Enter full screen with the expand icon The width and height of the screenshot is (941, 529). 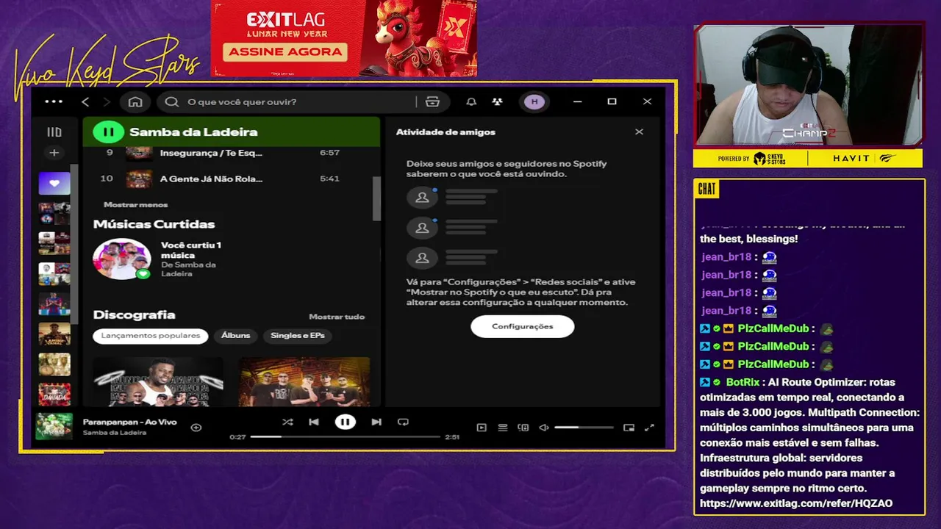pos(649,427)
